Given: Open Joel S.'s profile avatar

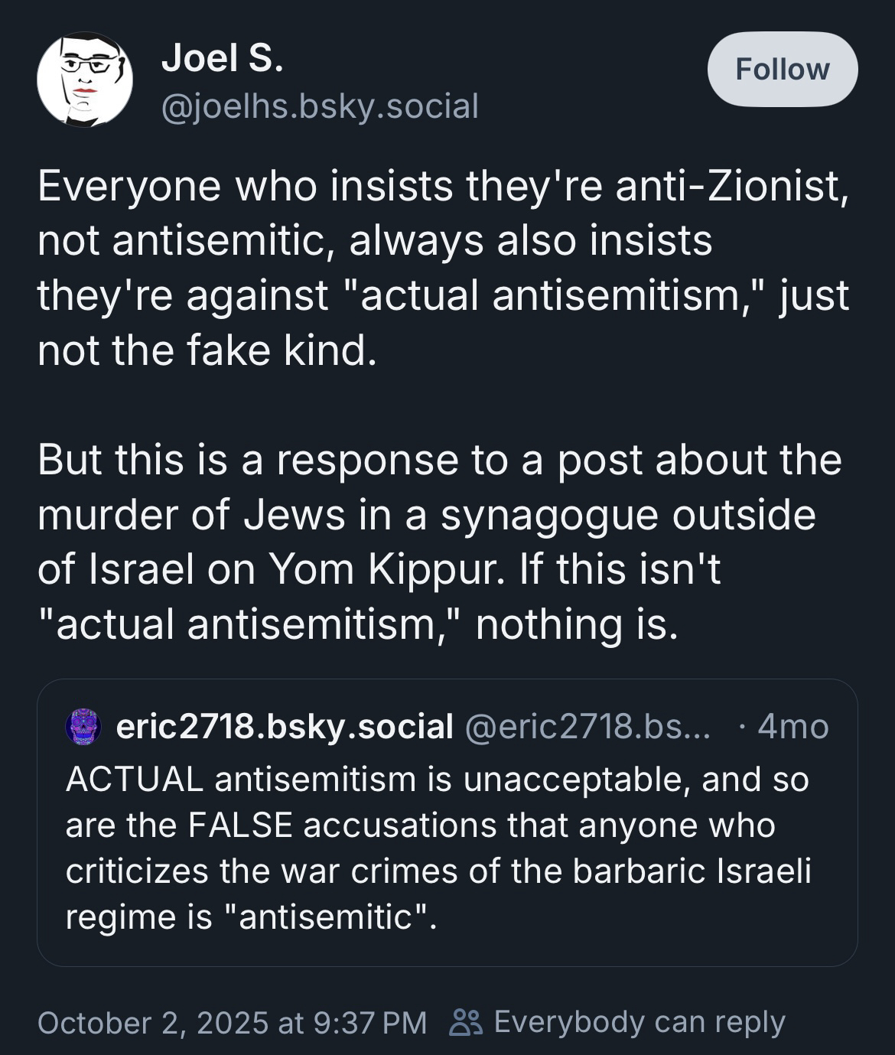Looking at the screenshot, I should click(x=85, y=80).
